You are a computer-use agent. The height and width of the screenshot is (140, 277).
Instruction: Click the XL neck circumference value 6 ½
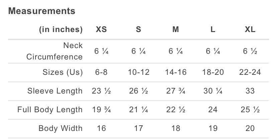point(250,51)
